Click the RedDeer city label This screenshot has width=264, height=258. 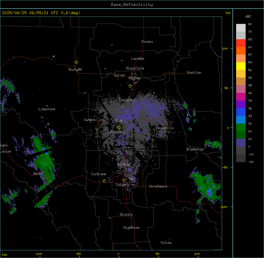135,78
